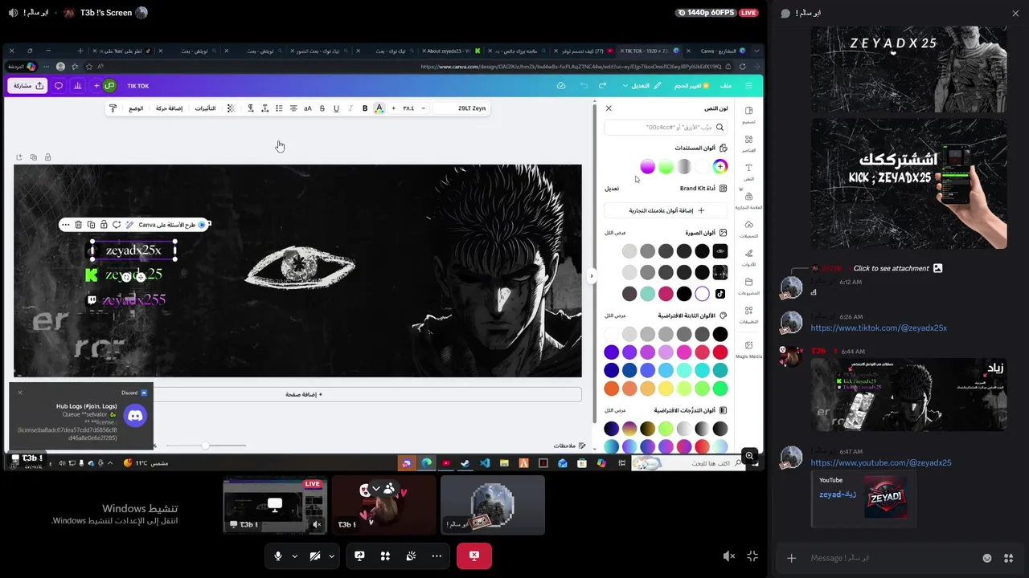Toggle the camera in Discord call controls
Screen dimensions: 1029x578
click(x=315, y=556)
